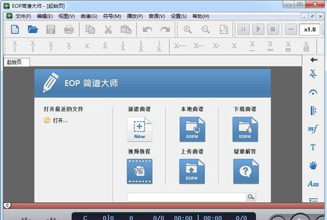Open a file with folder icon
Screen dimensions: 327x220
tap(33, 29)
